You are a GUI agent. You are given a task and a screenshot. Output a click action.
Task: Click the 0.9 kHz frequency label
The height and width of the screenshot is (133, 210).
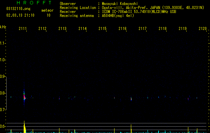(x=3, y=76)
